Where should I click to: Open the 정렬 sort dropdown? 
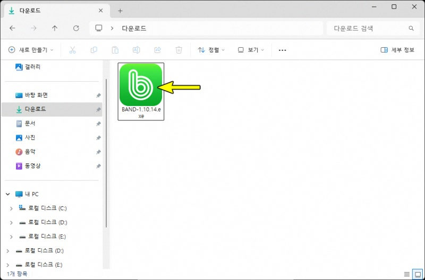point(211,50)
